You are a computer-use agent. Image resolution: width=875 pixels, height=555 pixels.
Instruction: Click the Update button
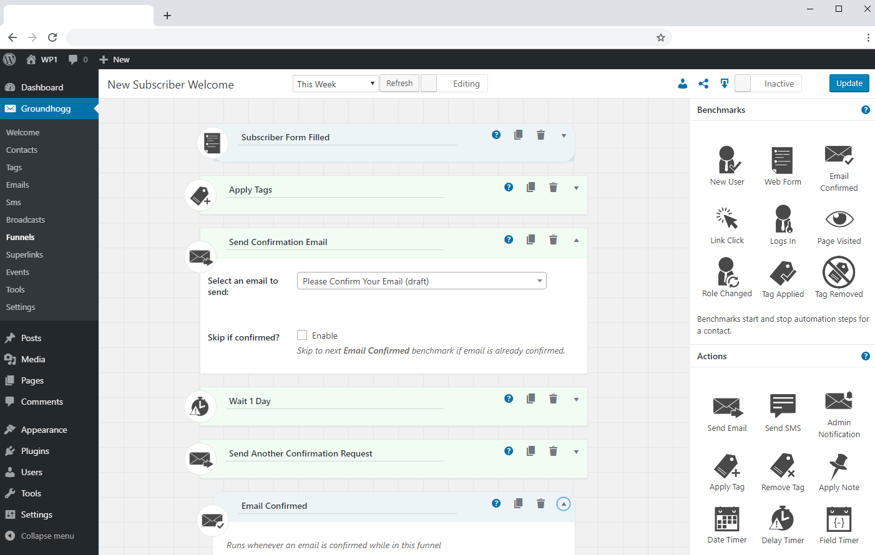[849, 84]
